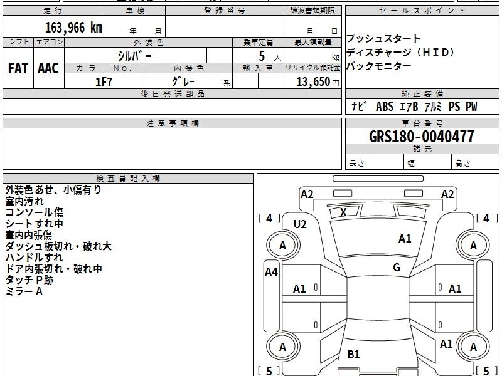The height and width of the screenshot is (376, 502).
Task: Click バックモニター sales point
Action: 379,66
